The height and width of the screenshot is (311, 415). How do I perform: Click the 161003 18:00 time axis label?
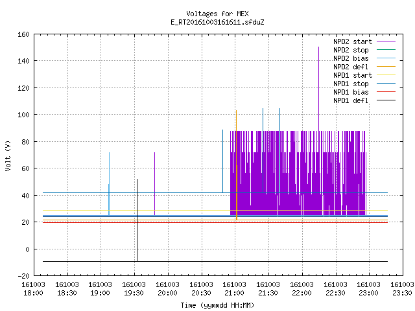coord(33,289)
